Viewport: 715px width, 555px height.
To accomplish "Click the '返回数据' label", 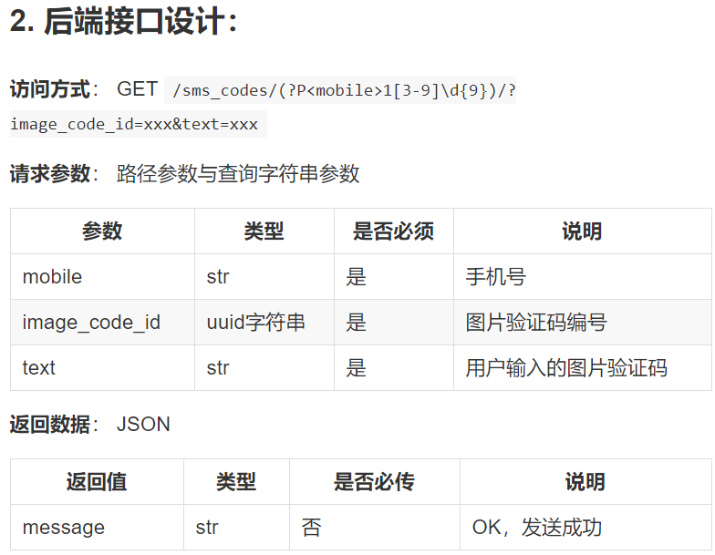I will pyautogui.click(x=49, y=425).
